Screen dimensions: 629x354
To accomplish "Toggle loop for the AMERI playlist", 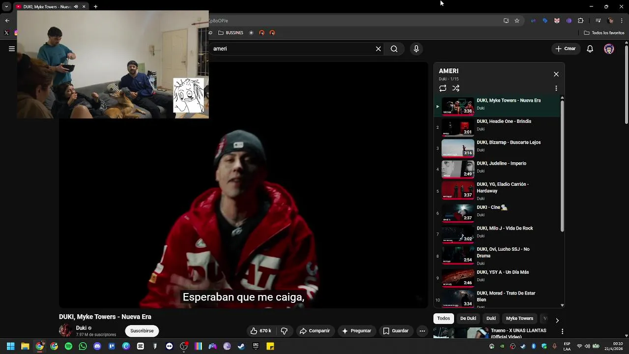I will tap(443, 88).
